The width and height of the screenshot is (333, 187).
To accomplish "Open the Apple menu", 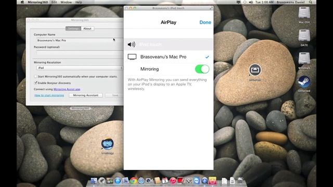I will tap(22, 2).
